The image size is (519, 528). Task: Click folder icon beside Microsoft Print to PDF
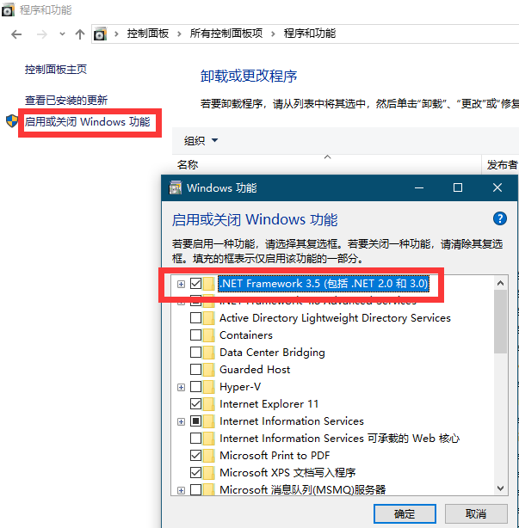(x=208, y=455)
